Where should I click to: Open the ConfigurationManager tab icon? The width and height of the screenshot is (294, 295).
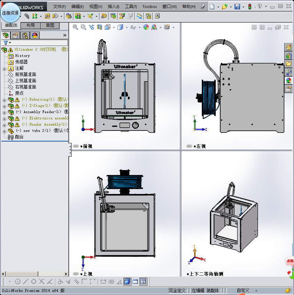pos(25,35)
